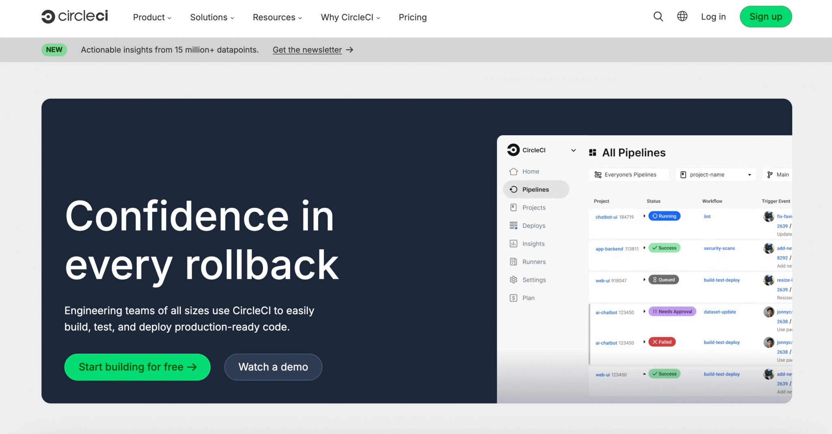Open the search magnifier icon
Image resolution: width=832 pixels, height=434 pixels.
pyautogui.click(x=658, y=17)
